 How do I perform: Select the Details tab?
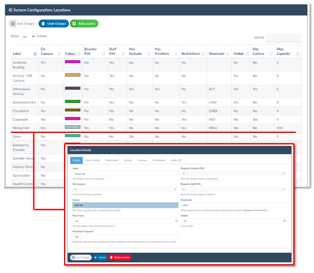click(x=76, y=160)
